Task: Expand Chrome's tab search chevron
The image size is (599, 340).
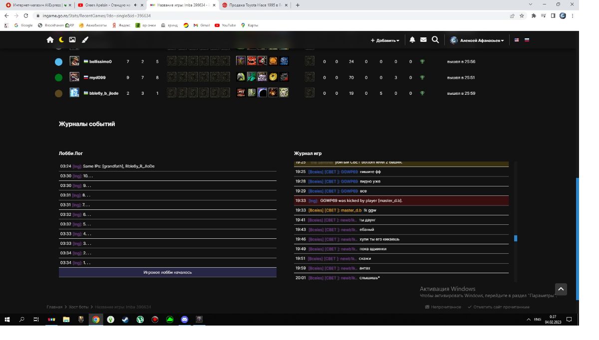Action: 530,4
